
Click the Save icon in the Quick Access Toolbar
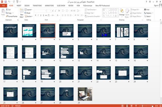[x=6, y=2]
